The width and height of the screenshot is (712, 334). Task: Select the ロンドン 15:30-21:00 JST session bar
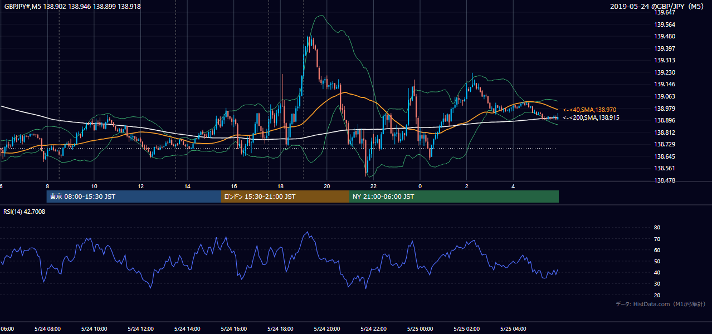point(285,197)
